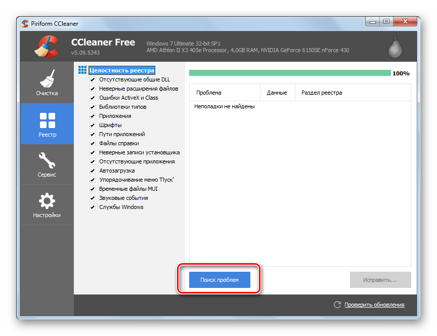Toggle Упорядочивание меню 'Пуск' checkbox
This screenshot has height=336, width=437.
tap(93, 180)
